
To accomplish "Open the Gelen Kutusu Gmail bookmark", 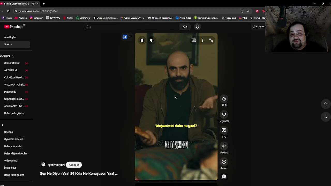I will coord(132,18).
